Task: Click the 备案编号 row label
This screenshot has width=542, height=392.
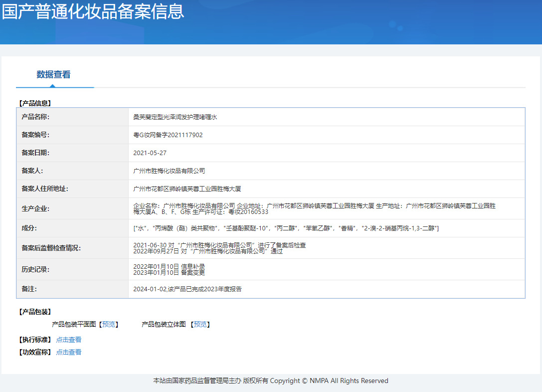Action: point(35,135)
